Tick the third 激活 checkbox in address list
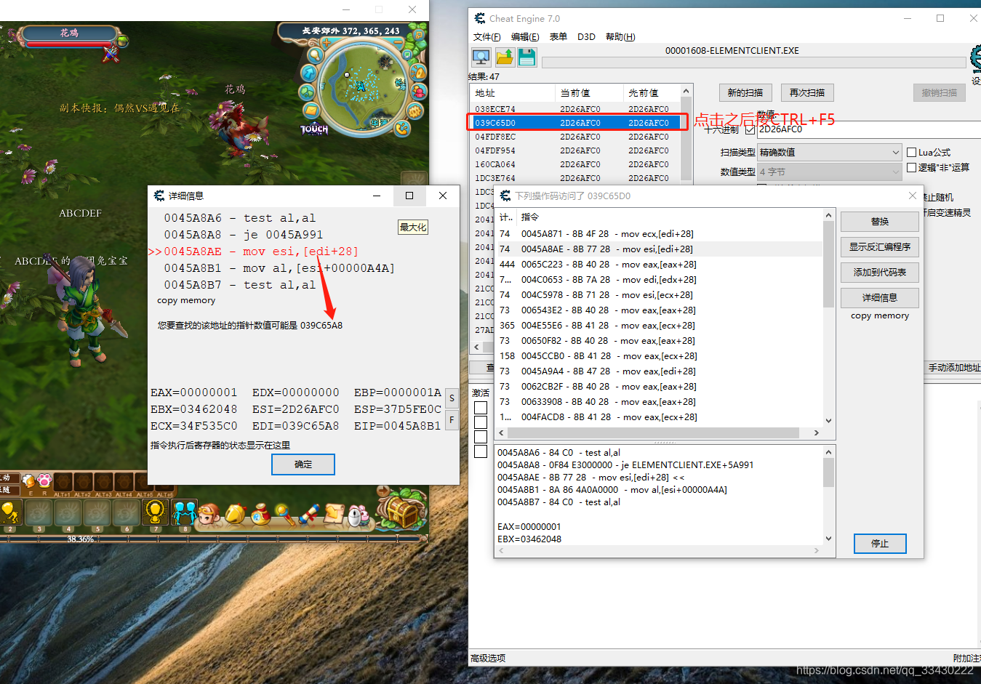This screenshot has width=981, height=684. click(x=481, y=437)
